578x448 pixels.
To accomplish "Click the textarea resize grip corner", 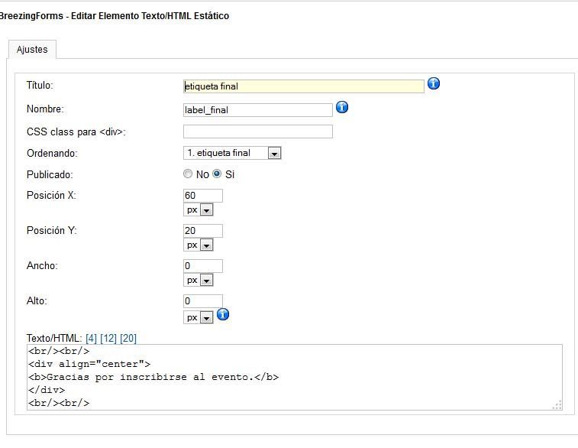I will click(557, 405).
